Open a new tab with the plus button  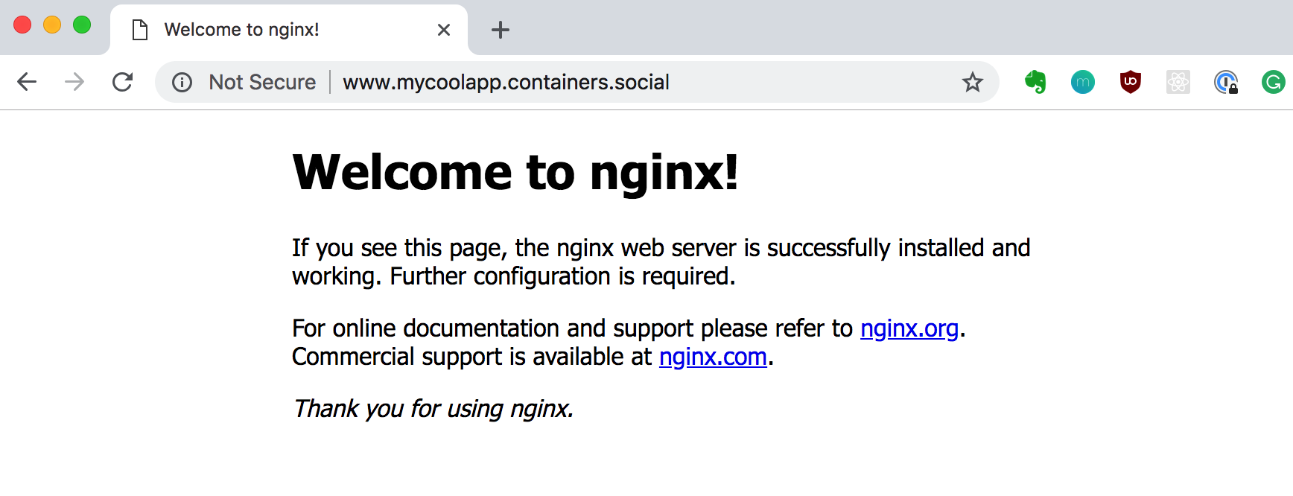(x=501, y=30)
